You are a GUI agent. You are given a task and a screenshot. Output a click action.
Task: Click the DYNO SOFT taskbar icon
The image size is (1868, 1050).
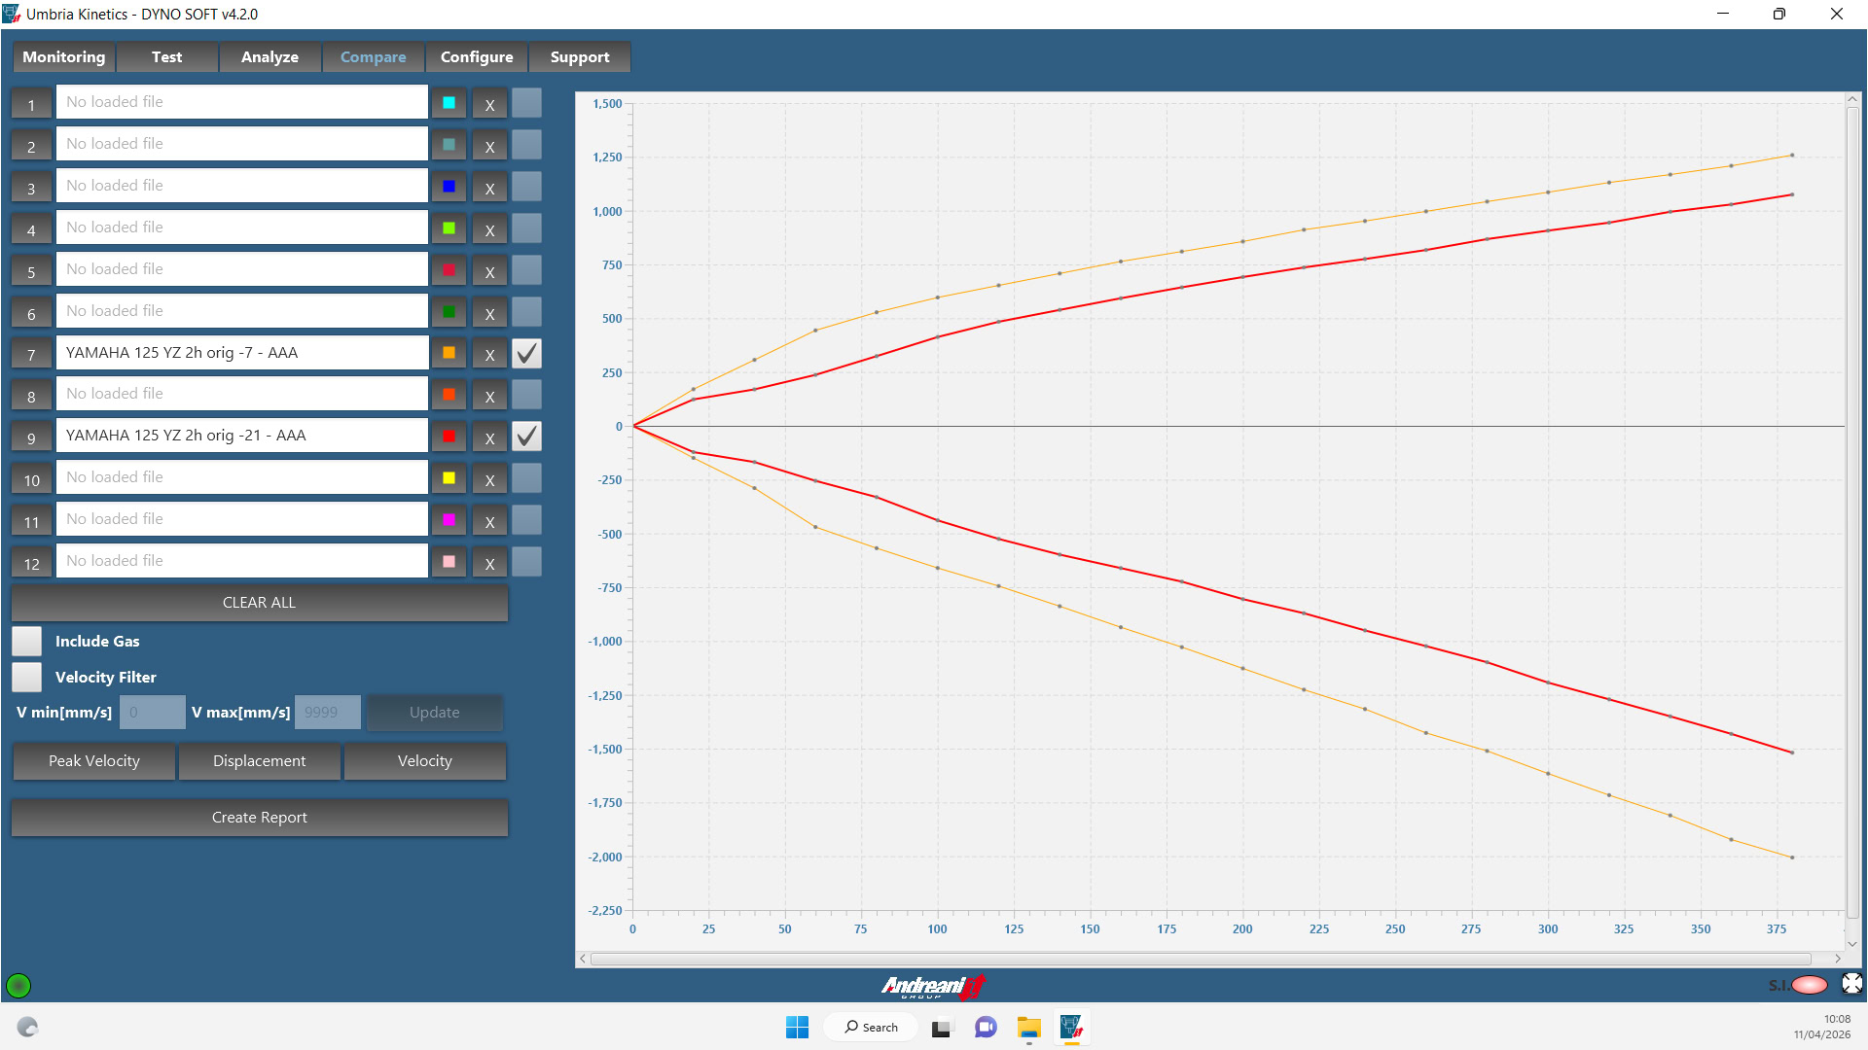pos(1071,1028)
